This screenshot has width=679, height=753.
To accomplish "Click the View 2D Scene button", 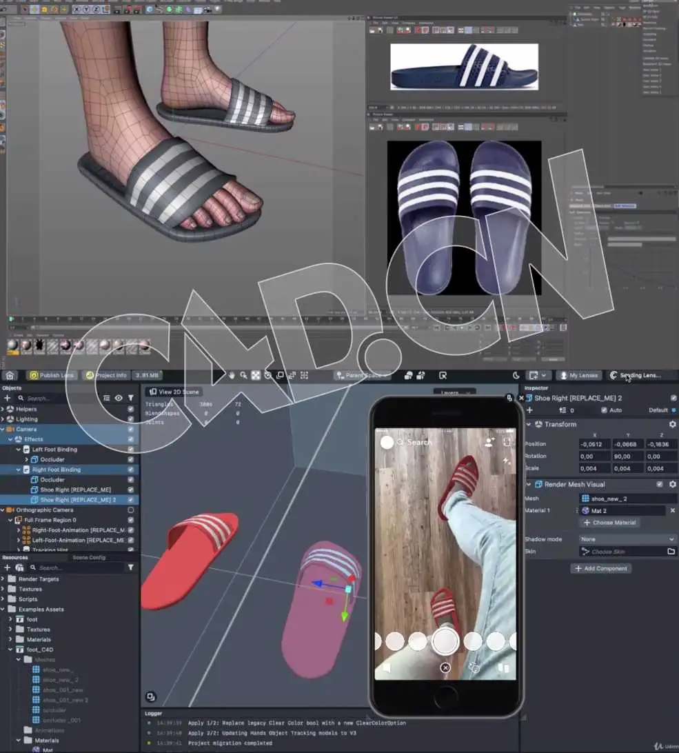I will point(174,392).
